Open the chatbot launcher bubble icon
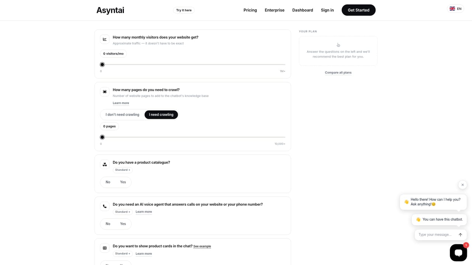The height and width of the screenshot is (265, 472). pyautogui.click(x=458, y=252)
